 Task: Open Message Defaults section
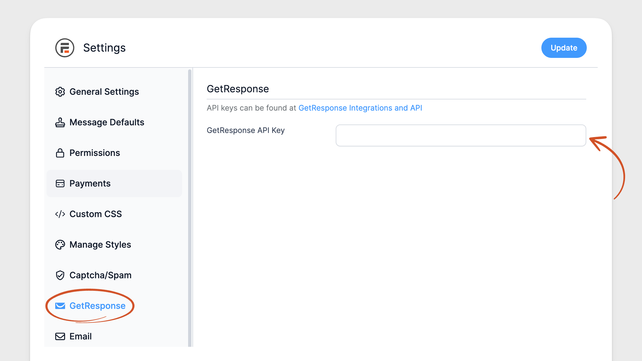(x=114, y=122)
